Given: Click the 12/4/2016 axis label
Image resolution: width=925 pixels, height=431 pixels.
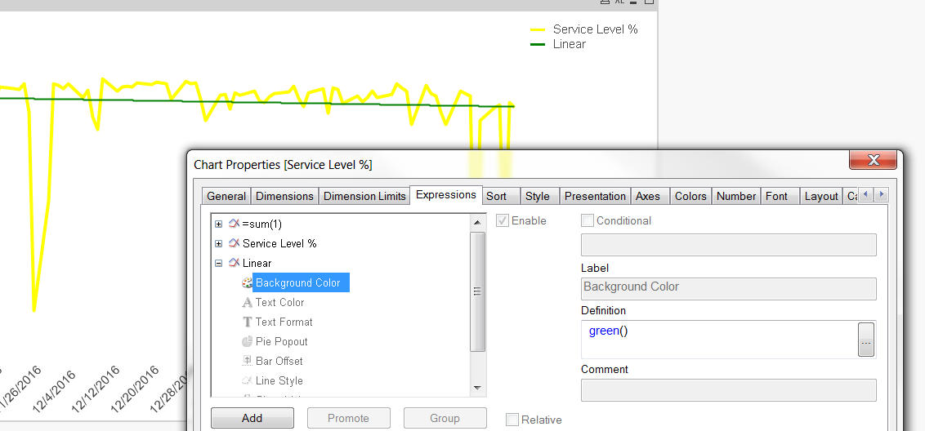Looking at the screenshot, I should 56,392.
